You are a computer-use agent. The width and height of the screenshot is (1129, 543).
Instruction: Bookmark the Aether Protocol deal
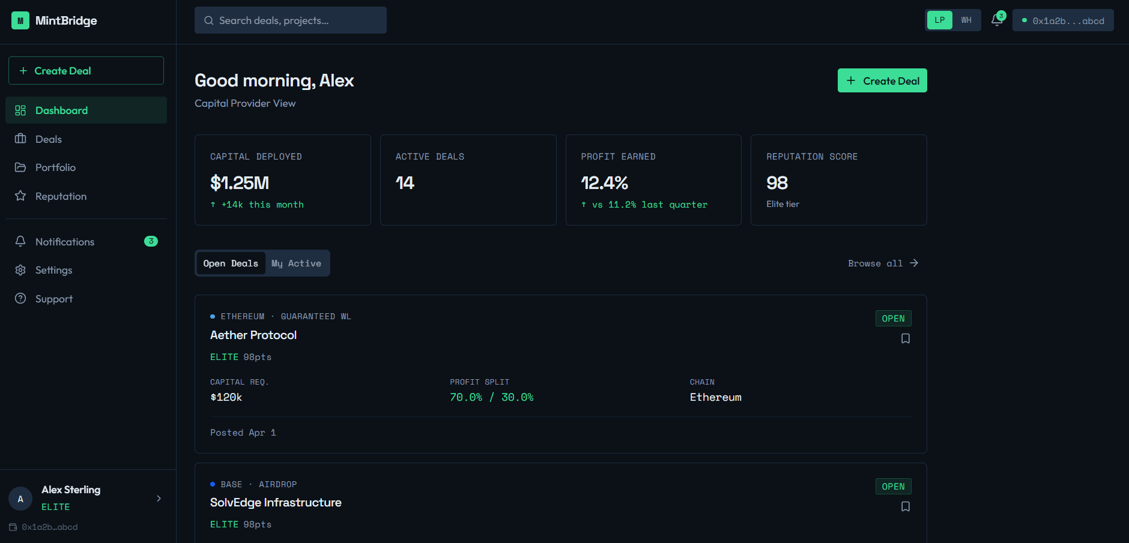(x=906, y=338)
